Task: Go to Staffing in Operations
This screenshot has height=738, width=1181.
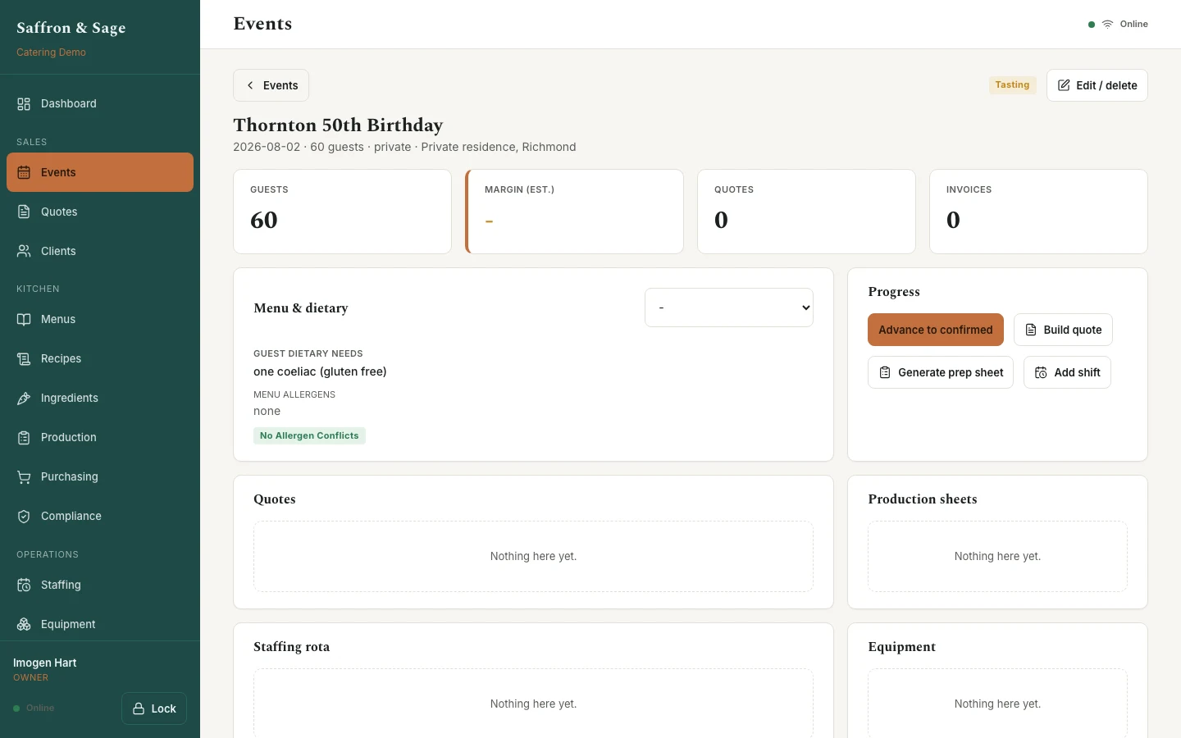Action: [100, 585]
